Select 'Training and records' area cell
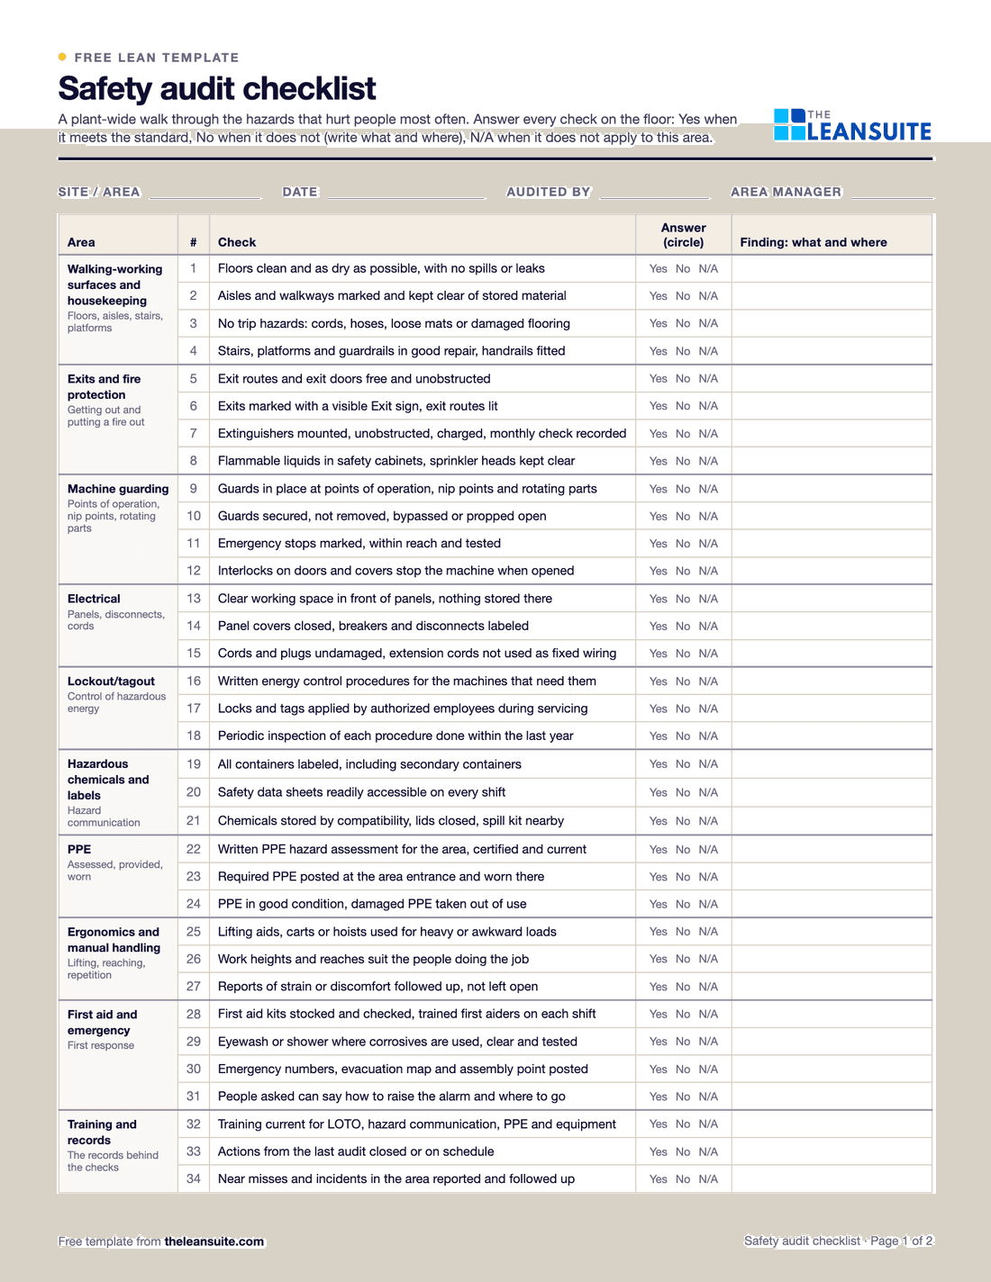The width and height of the screenshot is (991, 1282). point(118,1151)
